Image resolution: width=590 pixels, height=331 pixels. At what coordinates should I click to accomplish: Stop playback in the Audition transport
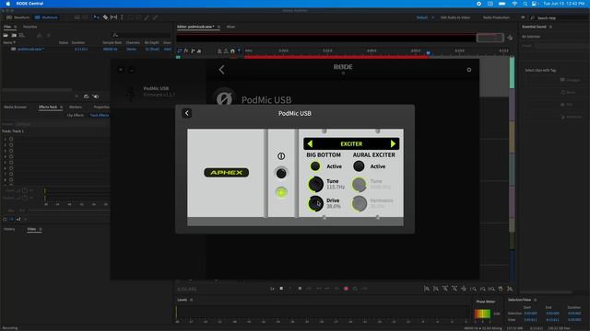[x=281, y=288]
